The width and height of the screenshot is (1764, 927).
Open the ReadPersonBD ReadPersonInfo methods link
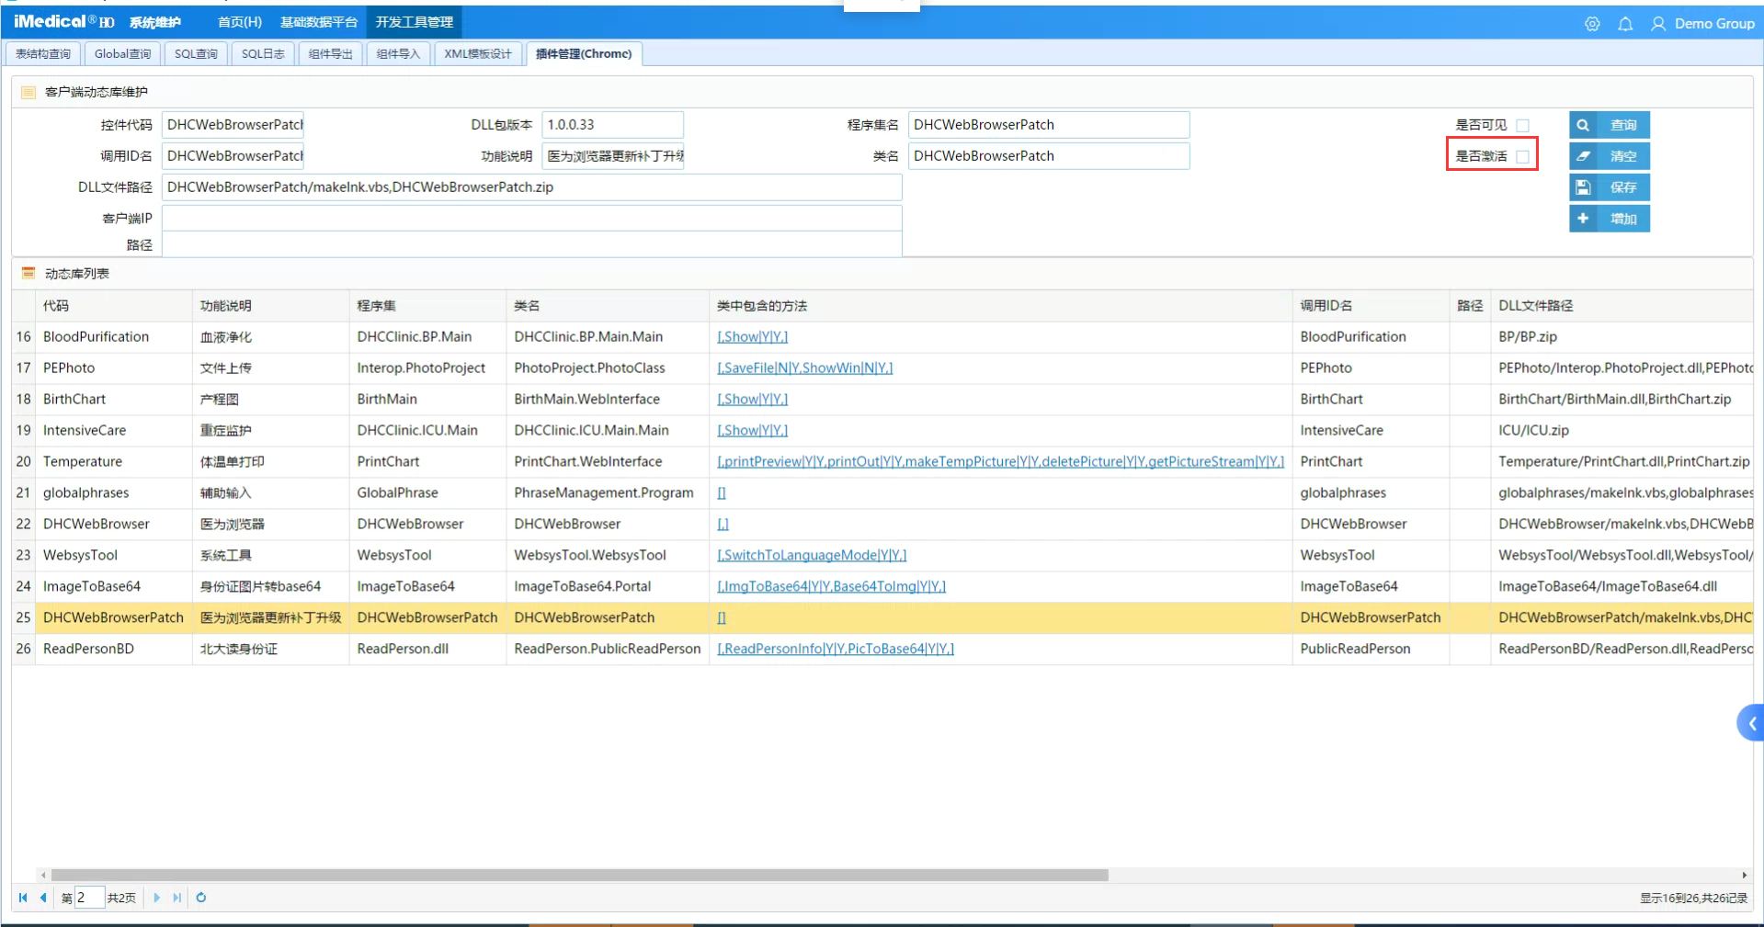coord(835,650)
